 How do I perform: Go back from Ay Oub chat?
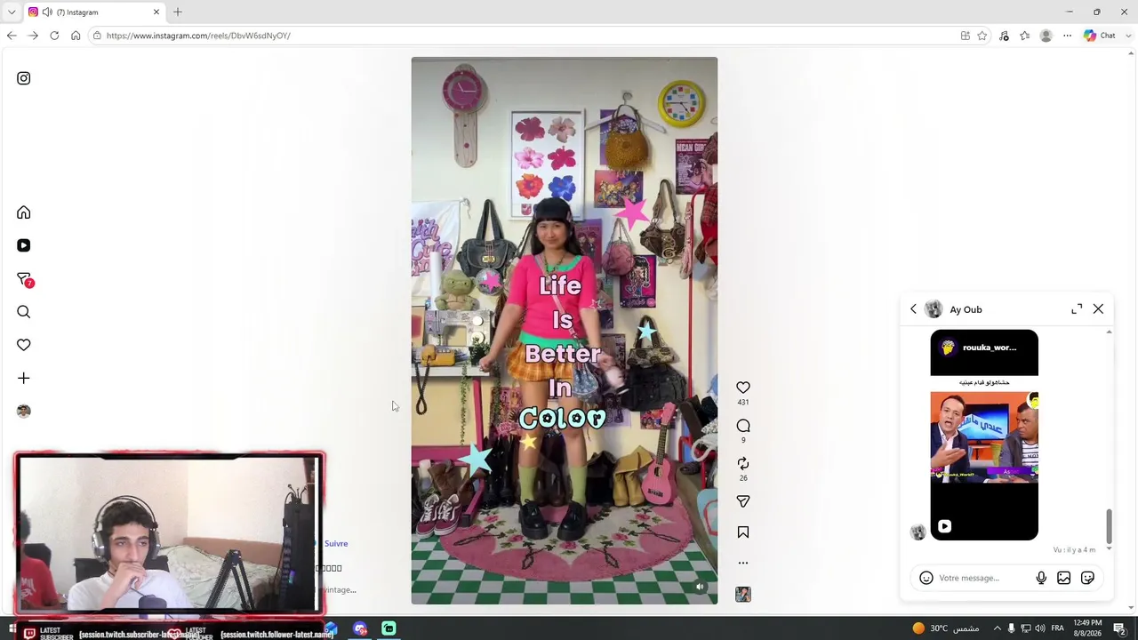913,309
